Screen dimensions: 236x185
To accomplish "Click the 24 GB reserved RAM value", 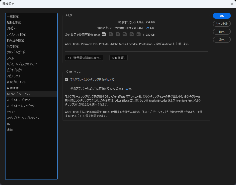I will coord(148,28).
